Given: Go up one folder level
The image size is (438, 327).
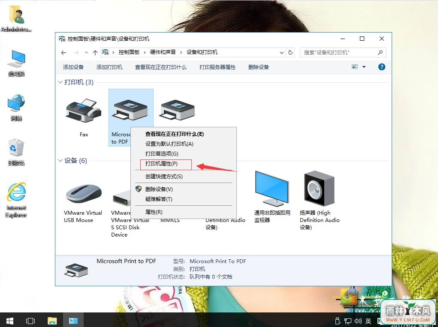Looking at the screenshot, I should tap(95, 52).
